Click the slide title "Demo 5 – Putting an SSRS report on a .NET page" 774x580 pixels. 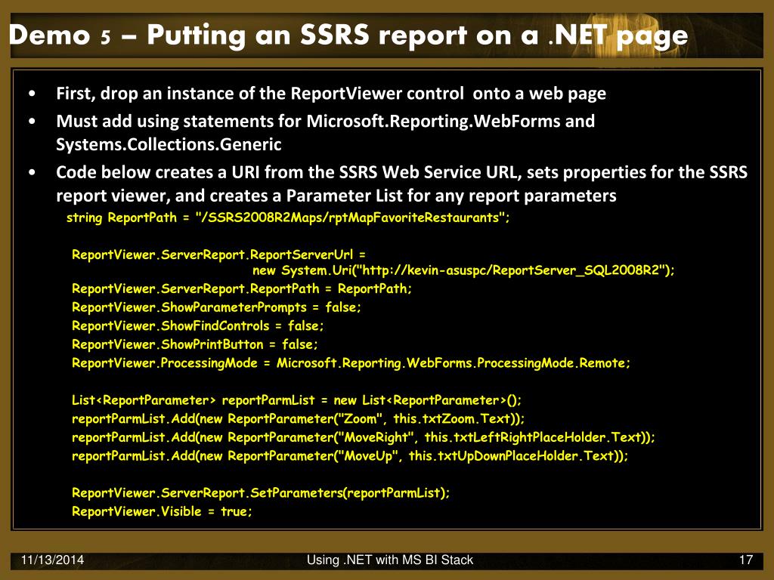pyautogui.click(x=348, y=35)
